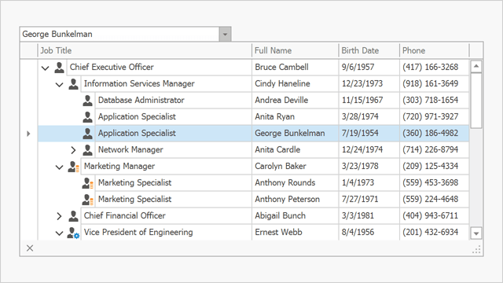Click birth date 9/6/1957
Image resolution: width=503 pixels, height=283 pixels.
click(x=358, y=67)
